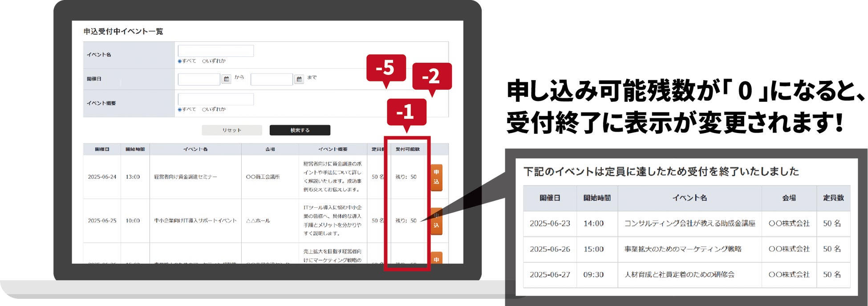Apply via 申込 button for 中小企業向けIT導入サポートイベント row

click(x=436, y=221)
